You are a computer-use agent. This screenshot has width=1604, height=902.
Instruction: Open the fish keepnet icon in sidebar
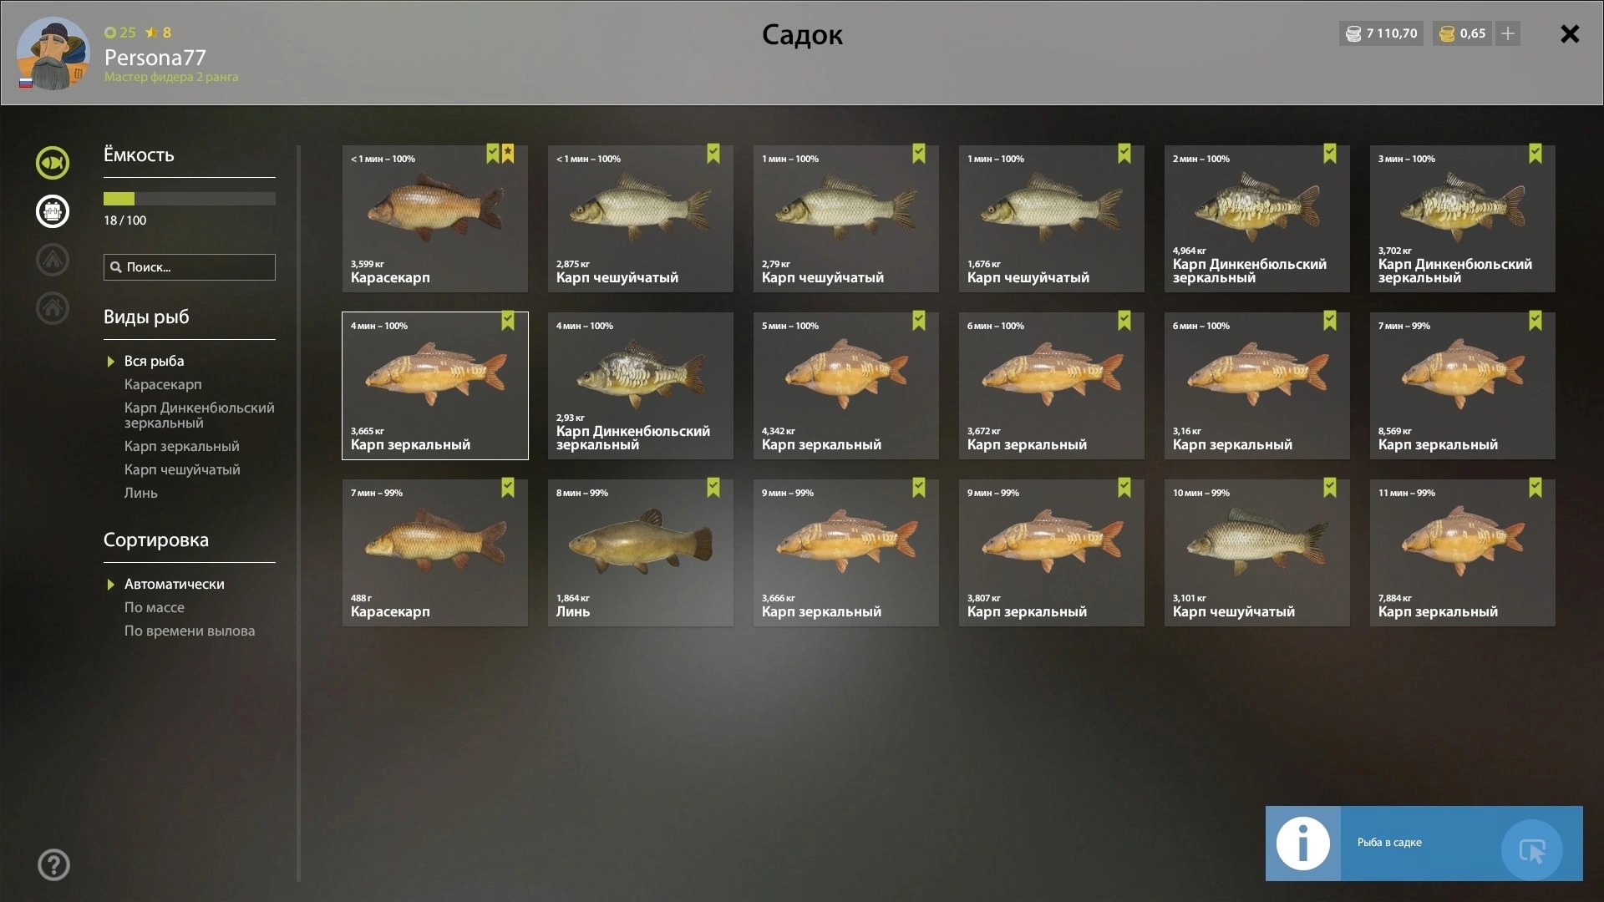pyautogui.click(x=53, y=162)
